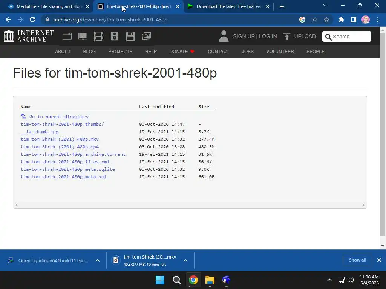Click Chrome icon in taskbar
Screen dimensions: 386x289
pos(193,280)
